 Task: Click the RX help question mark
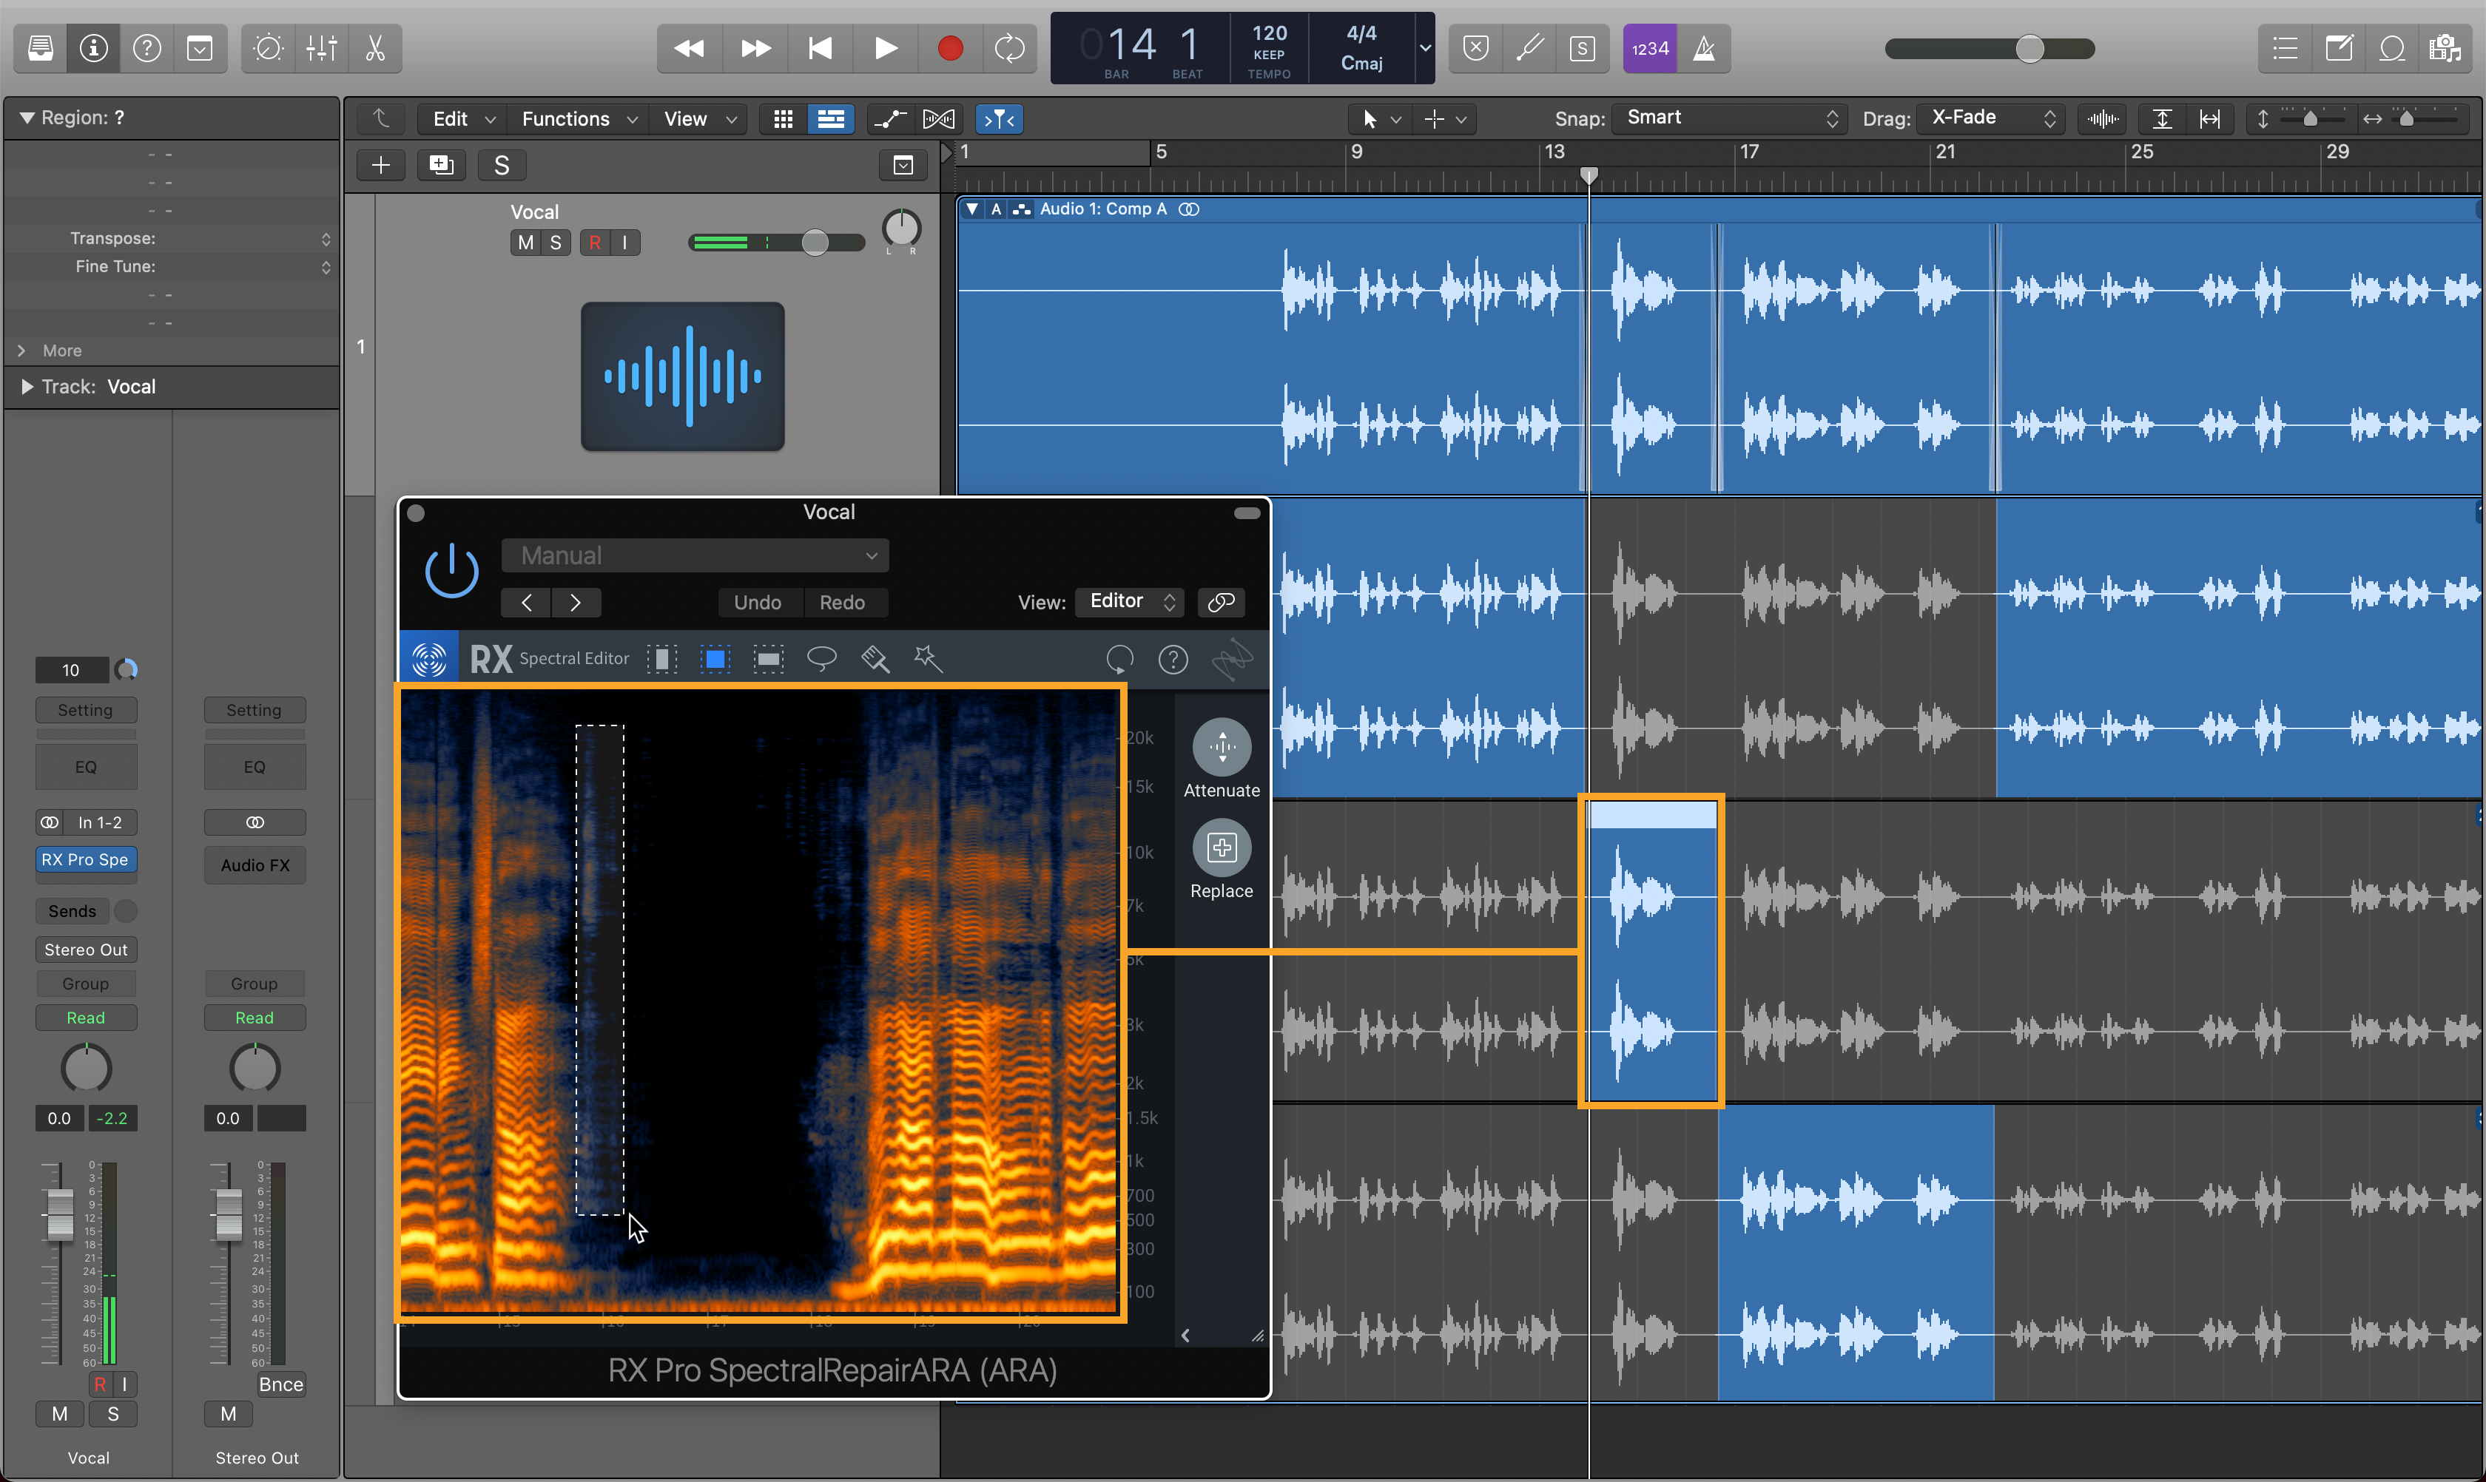[1172, 659]
